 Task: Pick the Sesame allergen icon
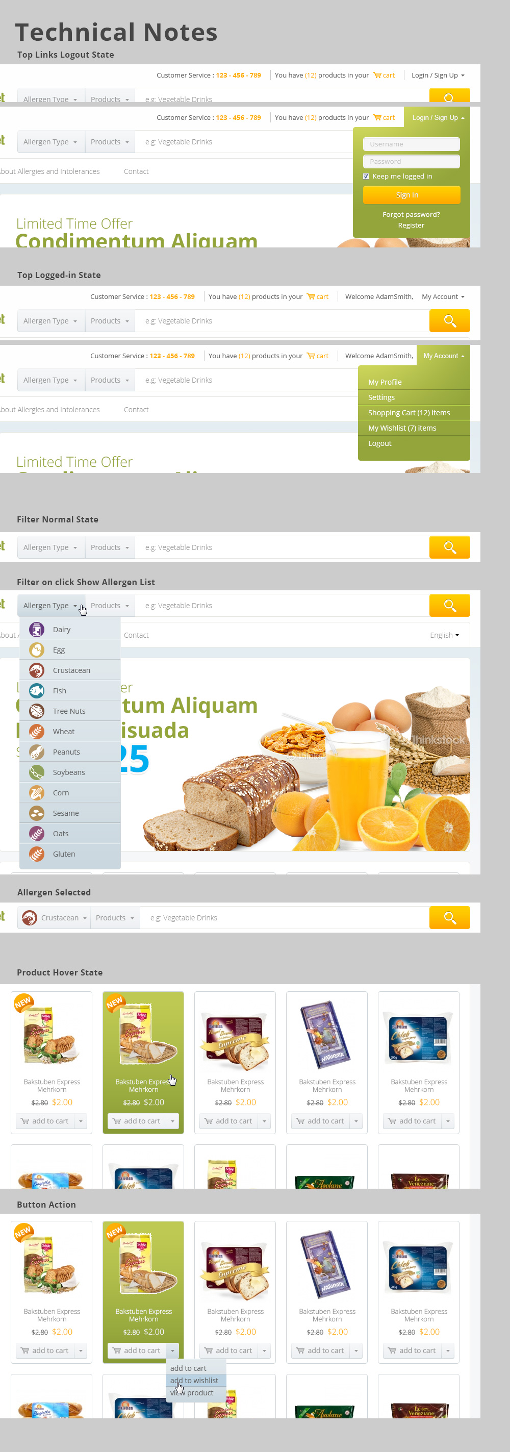point(37,813)
